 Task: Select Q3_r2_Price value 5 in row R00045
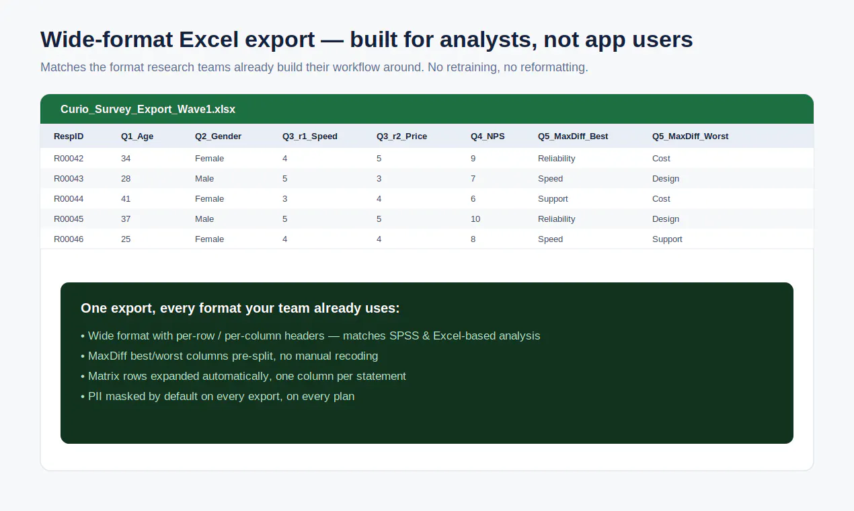tap(379, 219)
